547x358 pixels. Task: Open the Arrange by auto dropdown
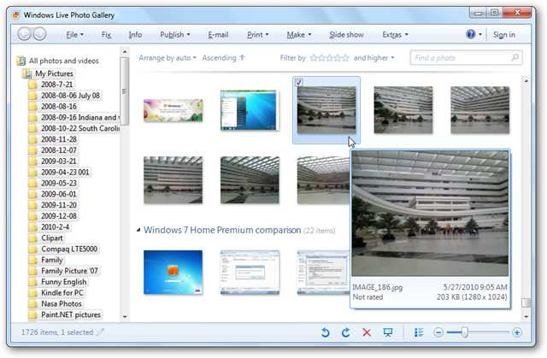[x=167, y=58]
